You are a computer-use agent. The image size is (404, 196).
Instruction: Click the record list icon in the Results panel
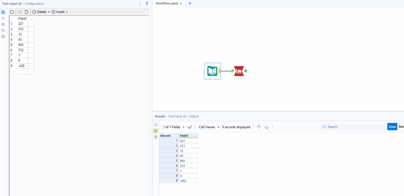[x=156, y=124]
